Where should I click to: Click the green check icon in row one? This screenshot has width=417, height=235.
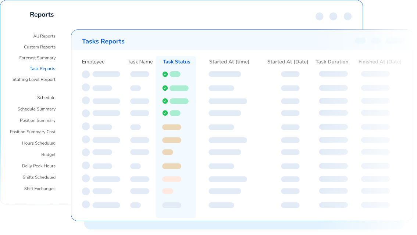coord(165,74)
